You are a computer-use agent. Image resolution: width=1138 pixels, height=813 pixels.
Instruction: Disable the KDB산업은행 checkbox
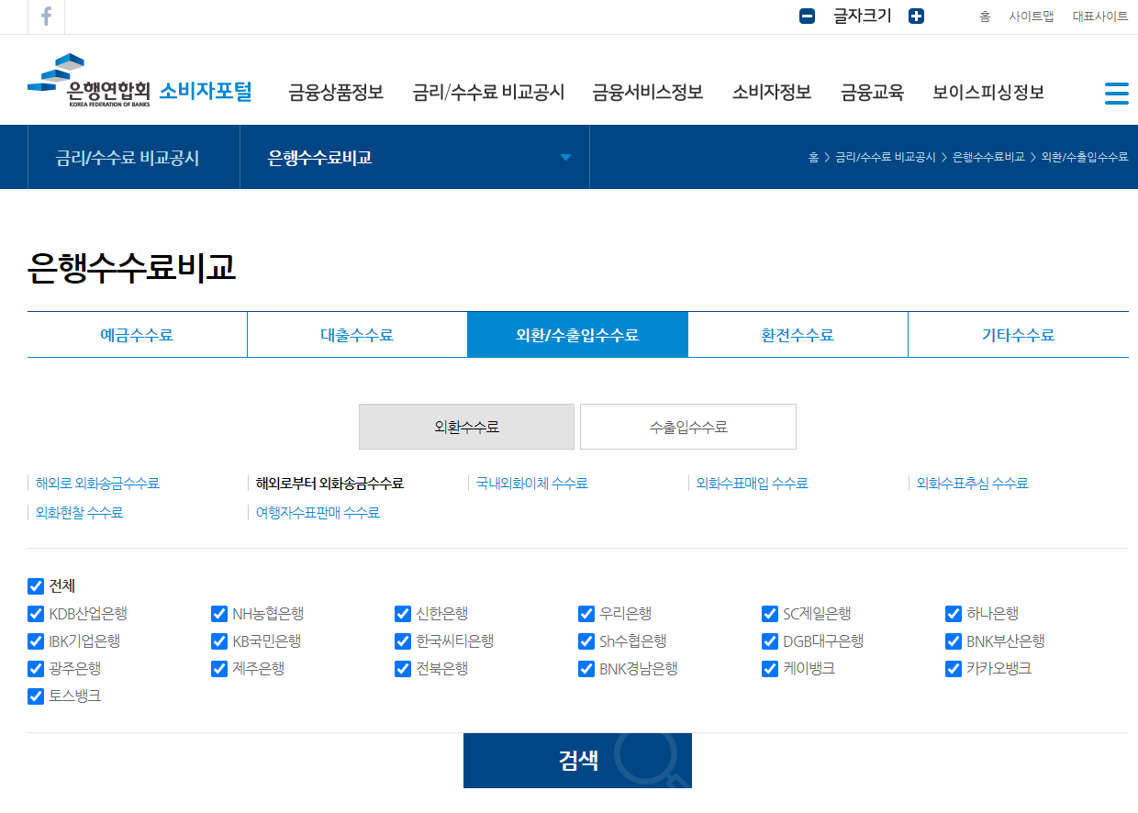(36, 614)
